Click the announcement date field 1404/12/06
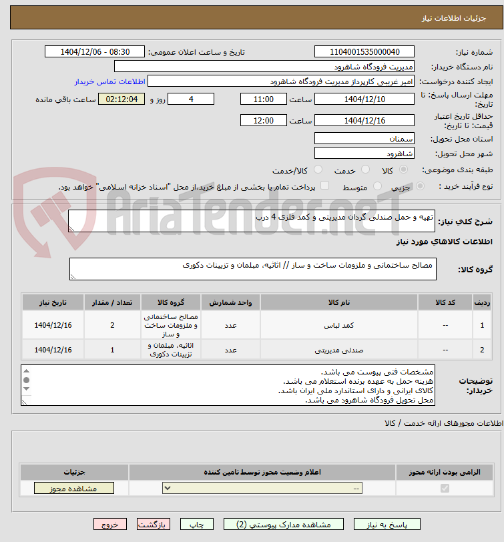This screenshot has width=504, height=542. pyautogui.click(x=95, y=52)
